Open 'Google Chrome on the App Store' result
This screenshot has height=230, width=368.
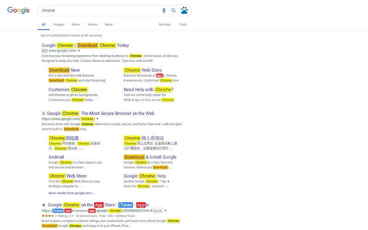point(98,205)
